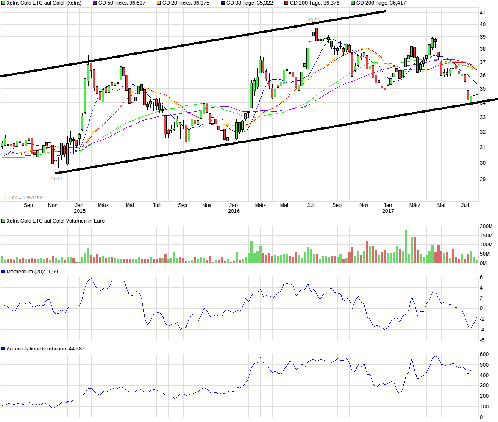Click the -6 momentum axis value

(x=482, y=340)
